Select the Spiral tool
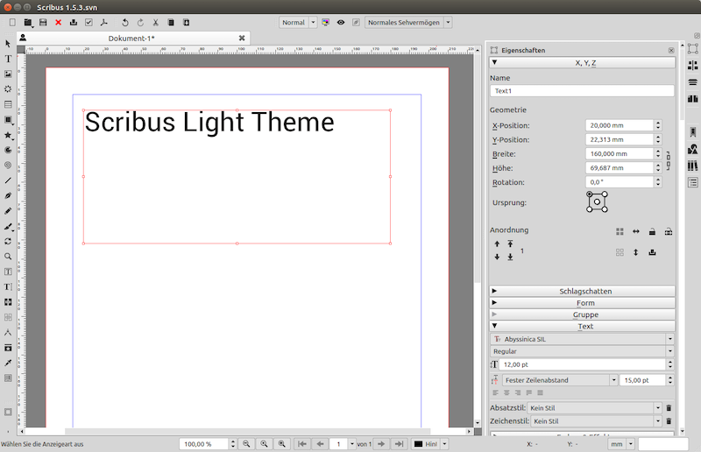 [8, 165]
